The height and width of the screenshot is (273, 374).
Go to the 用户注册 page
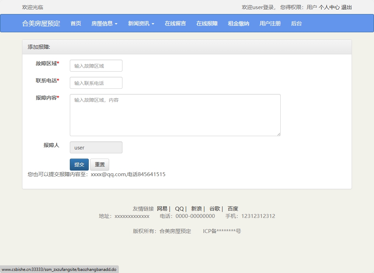270,23
